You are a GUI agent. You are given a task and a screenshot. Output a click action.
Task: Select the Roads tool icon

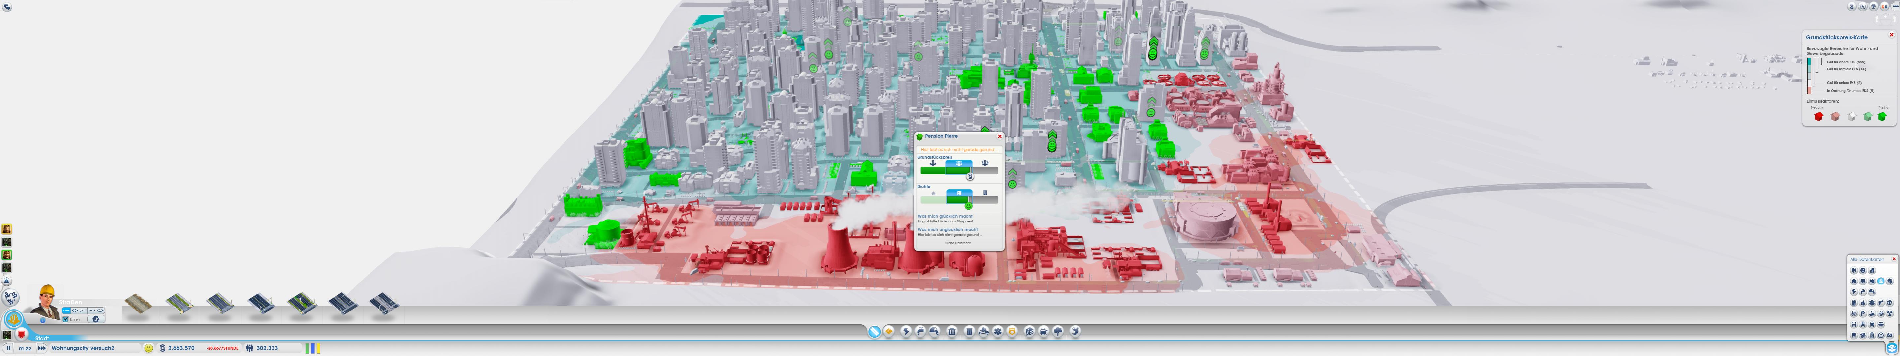click(x=875, y=332)
